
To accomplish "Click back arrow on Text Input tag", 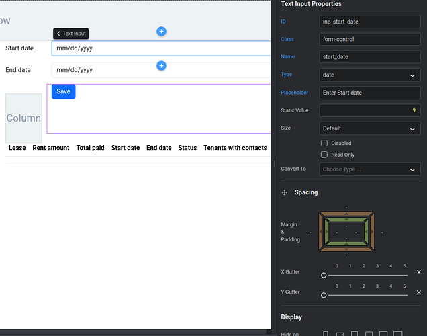I will [x=58, y=34].
